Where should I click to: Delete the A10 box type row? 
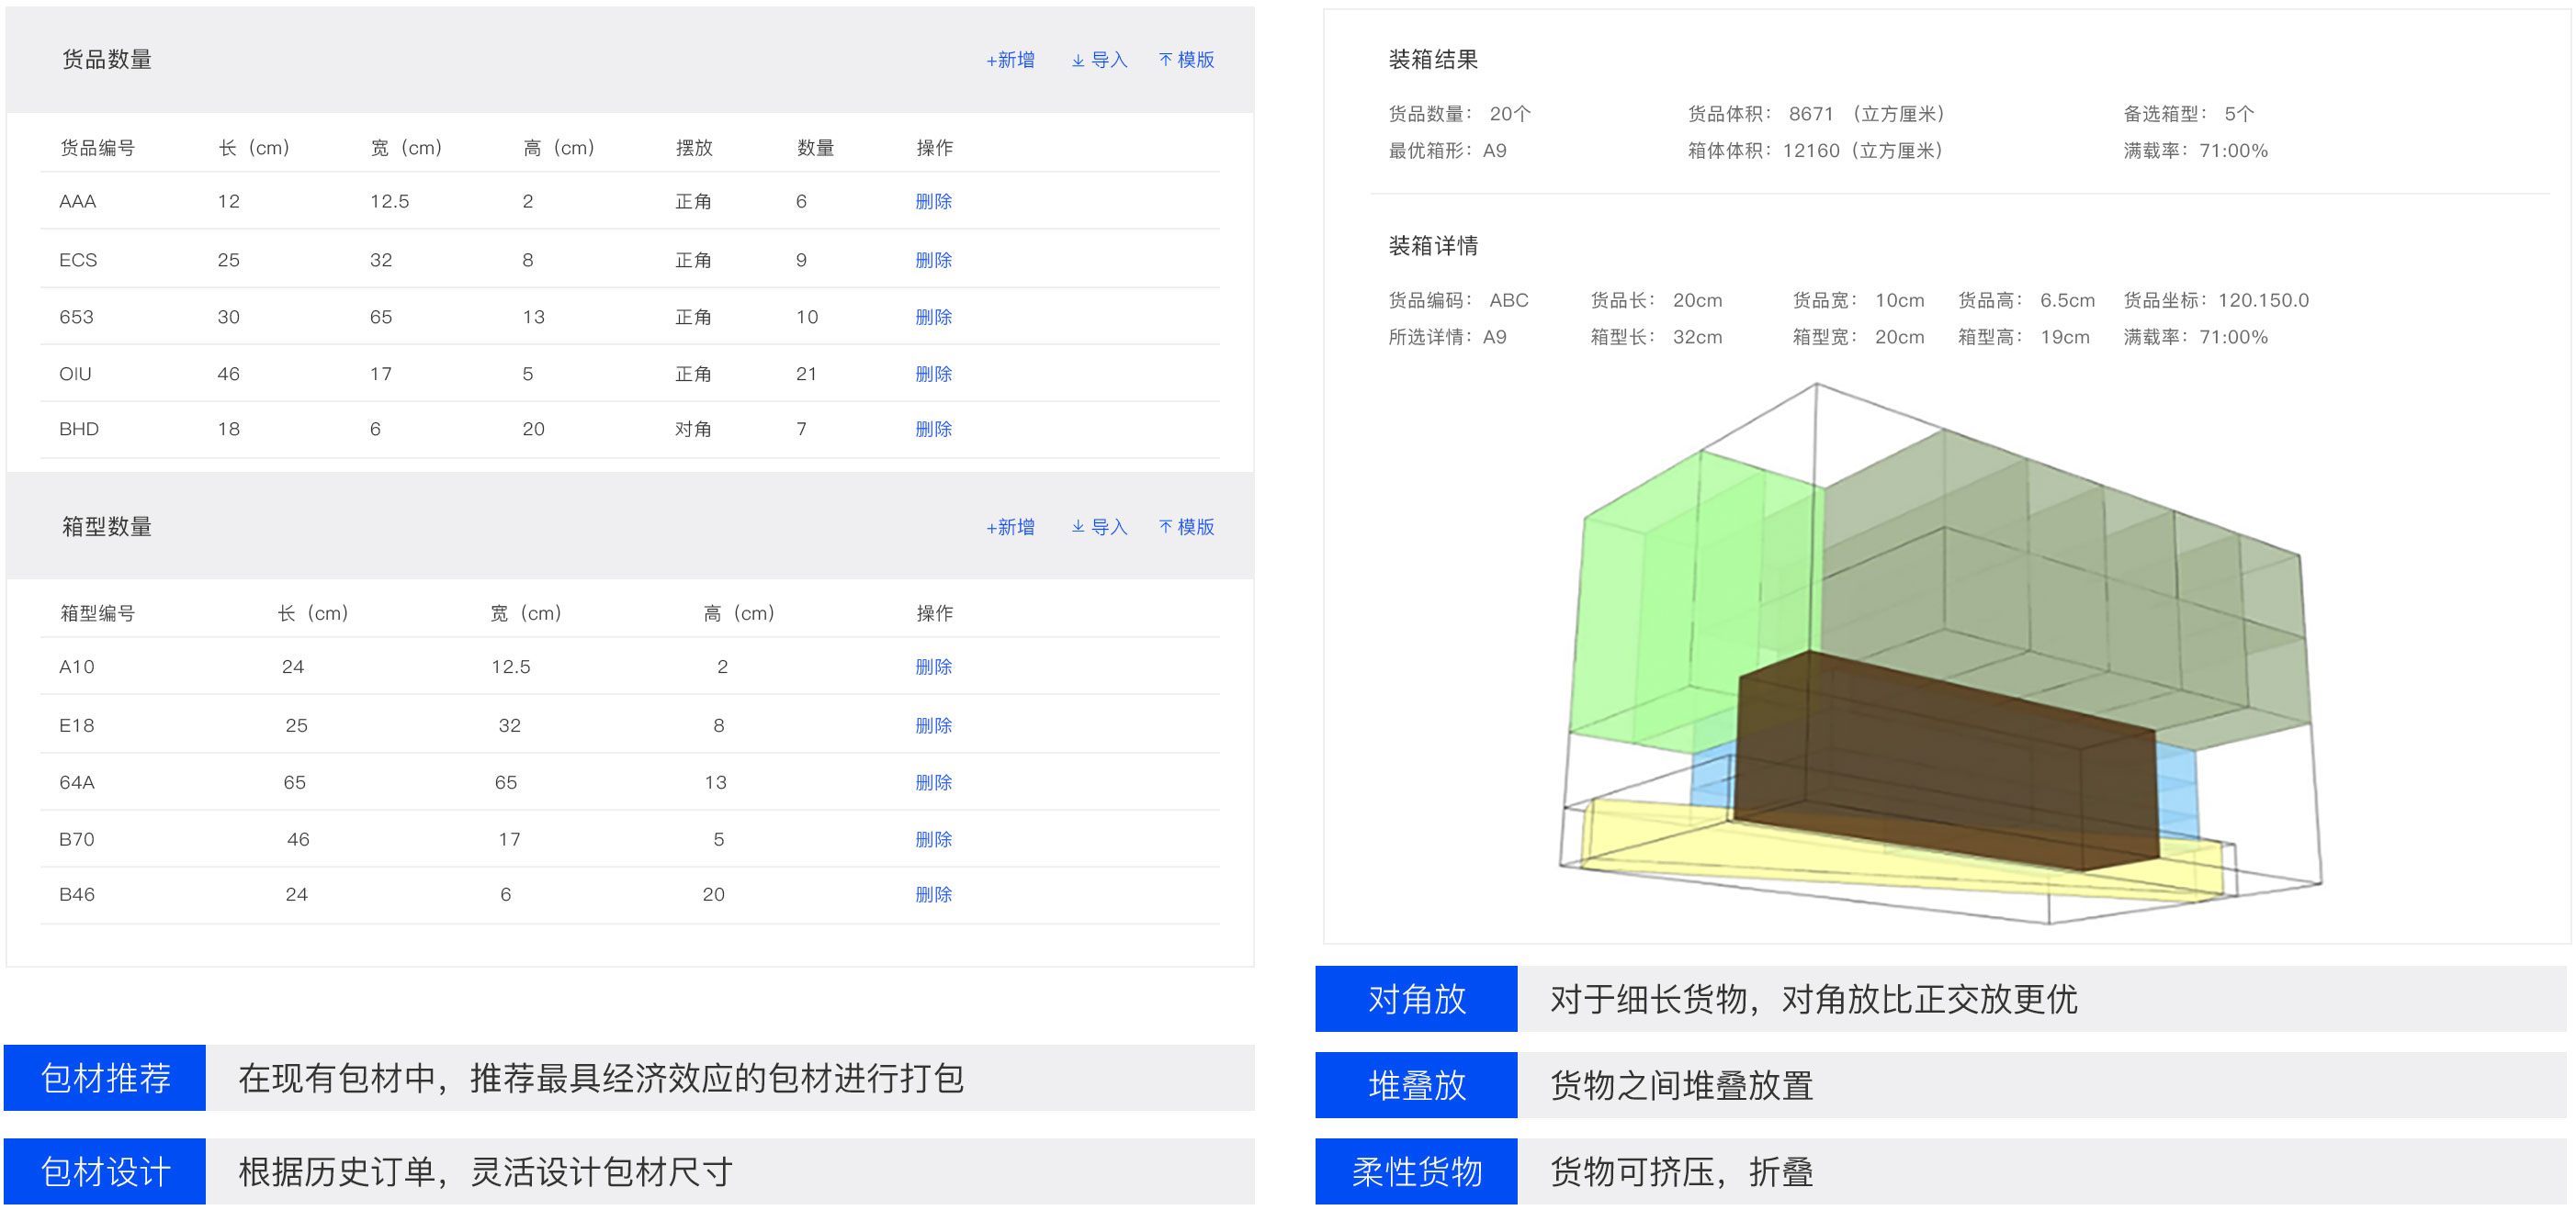pyautogui.click(x=933, y=667)
